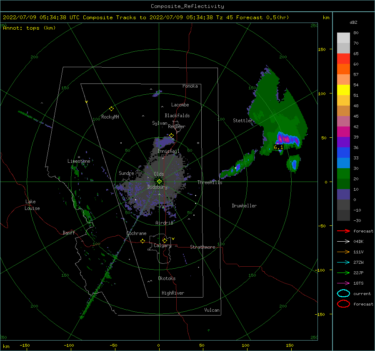The width and height of the screenshot is (375, 351).
Task: Click the yellow diamond marker near RockyMH
Action: tap(111, 109)
